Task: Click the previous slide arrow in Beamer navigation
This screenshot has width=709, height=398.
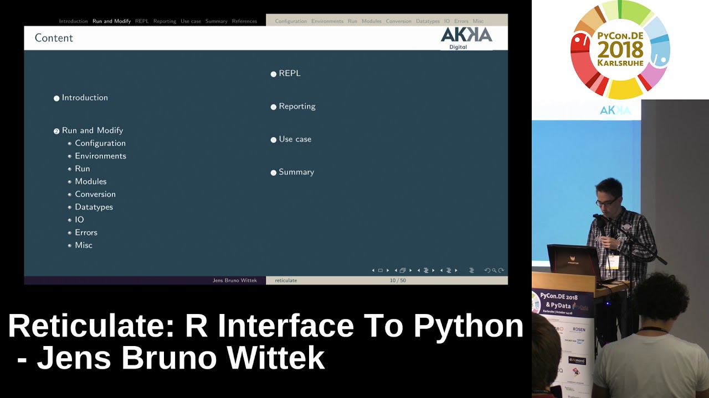Action: coord(373,270)
